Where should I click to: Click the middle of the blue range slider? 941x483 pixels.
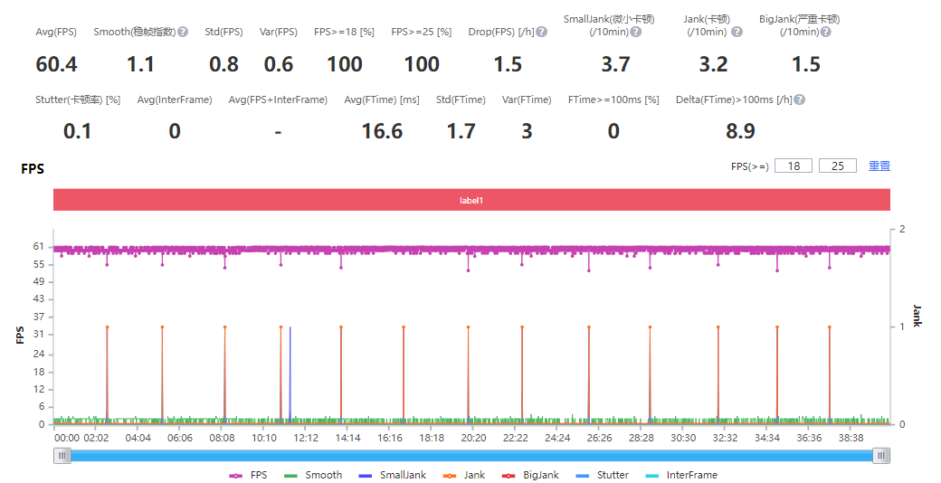471,456
